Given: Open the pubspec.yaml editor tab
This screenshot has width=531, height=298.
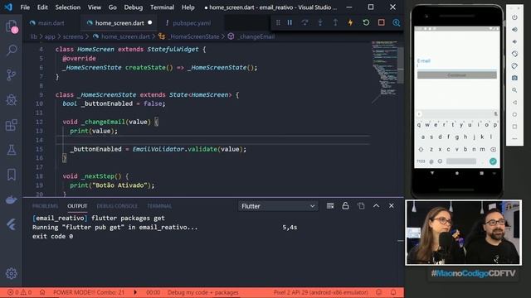Looking at the screenshot, I should (x=192, y=23).
